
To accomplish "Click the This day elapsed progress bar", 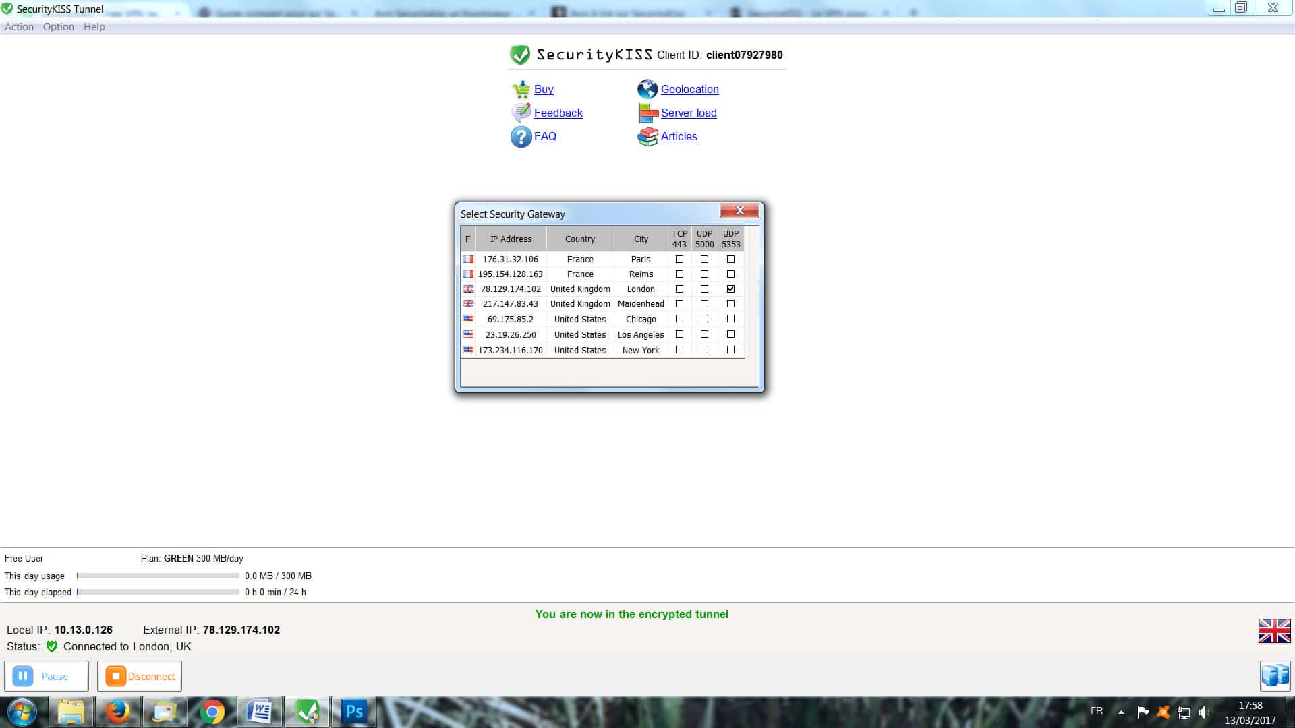I will pos(158,592).
